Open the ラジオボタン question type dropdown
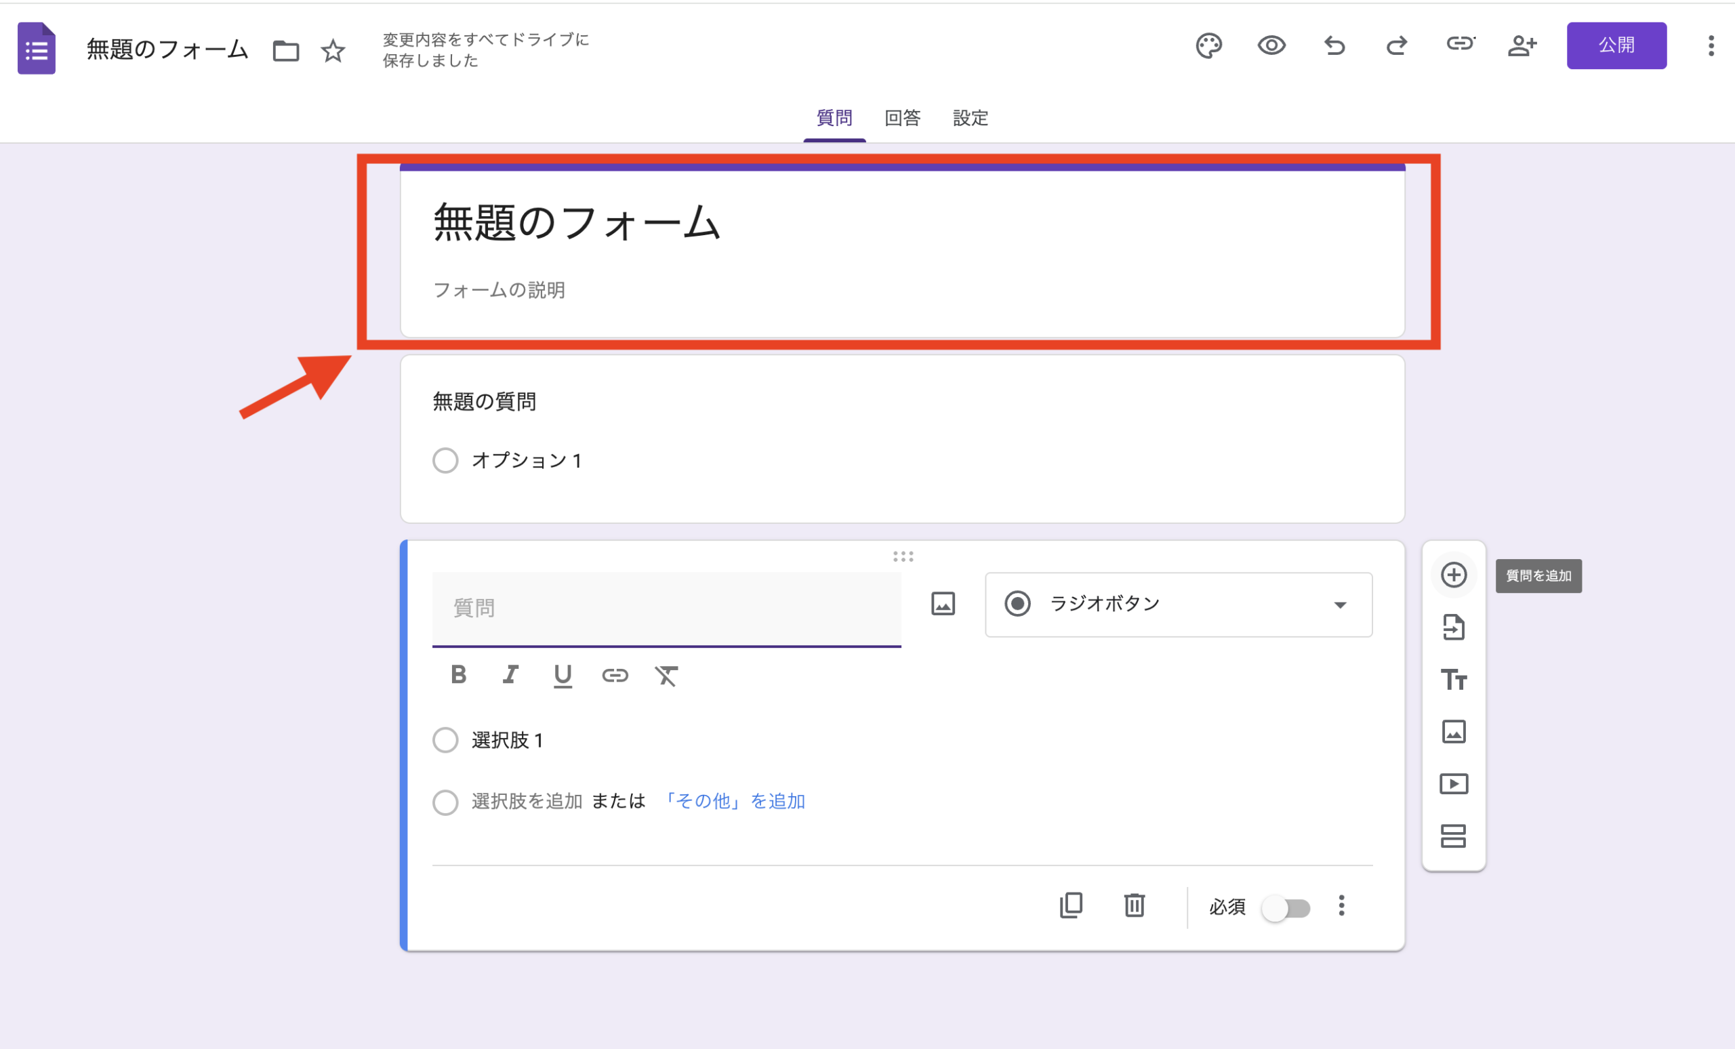The width and height of the screenshot is (1735, 1049). tap(1178, 604)
